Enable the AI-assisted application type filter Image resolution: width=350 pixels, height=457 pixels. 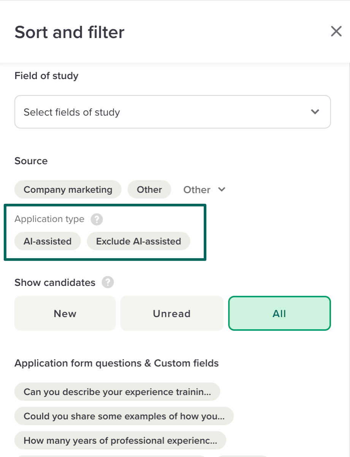click(x=48, y=241)
